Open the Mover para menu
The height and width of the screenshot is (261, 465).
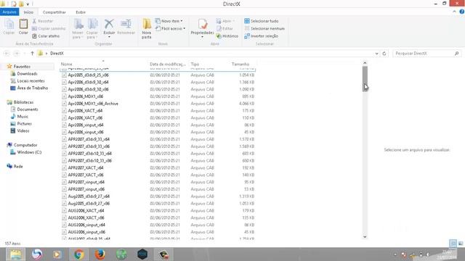pyautogui.click(x=78, y=28)
